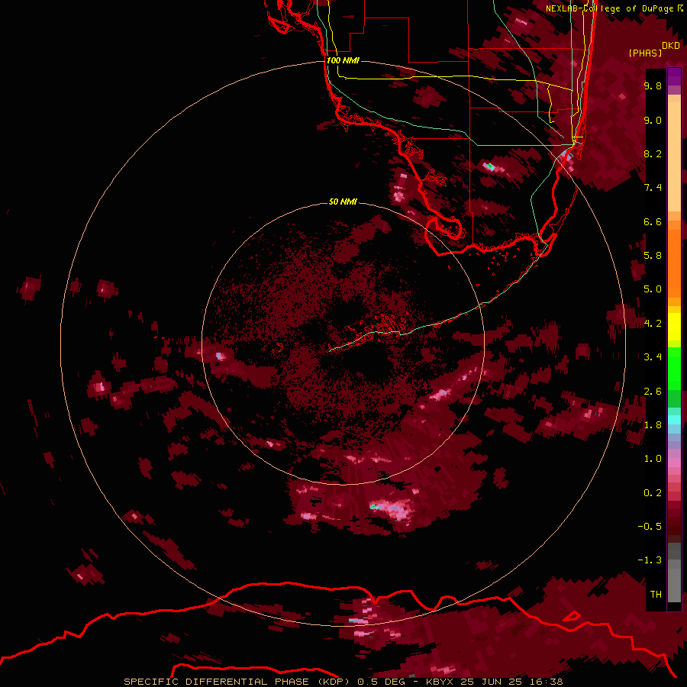The width and height of the screenshot is (687, 687).
Task: Click the 9.0 scale value
Action: [653, 120]
